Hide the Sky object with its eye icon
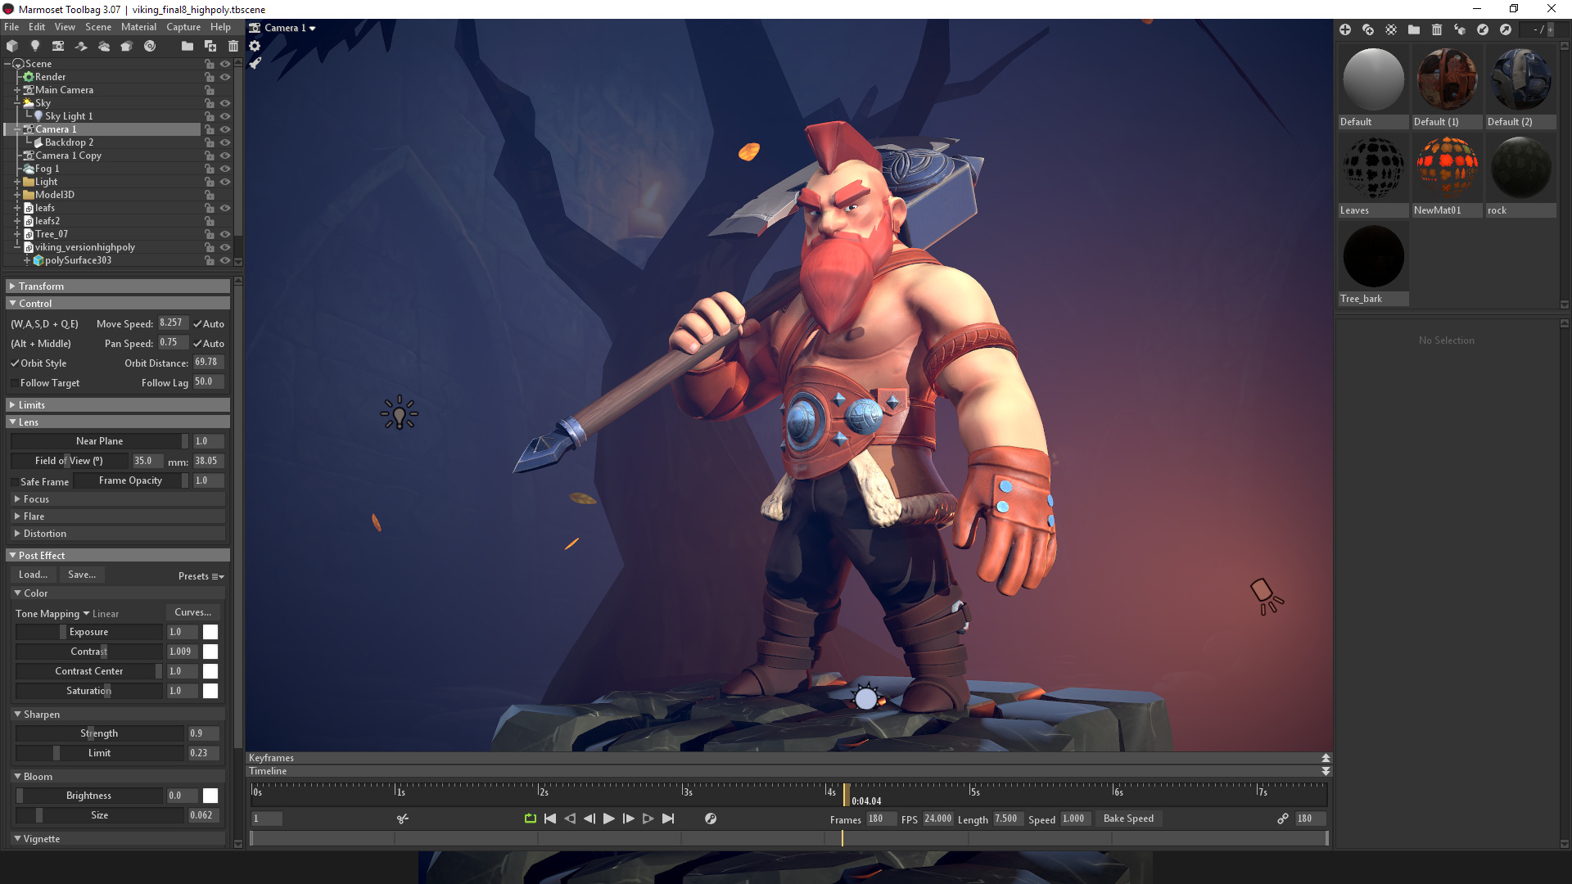This screenshot has height=884, width=1572. [x=225, y=103]
